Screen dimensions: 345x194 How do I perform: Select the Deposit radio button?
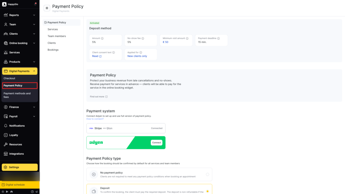pos(208,191)
